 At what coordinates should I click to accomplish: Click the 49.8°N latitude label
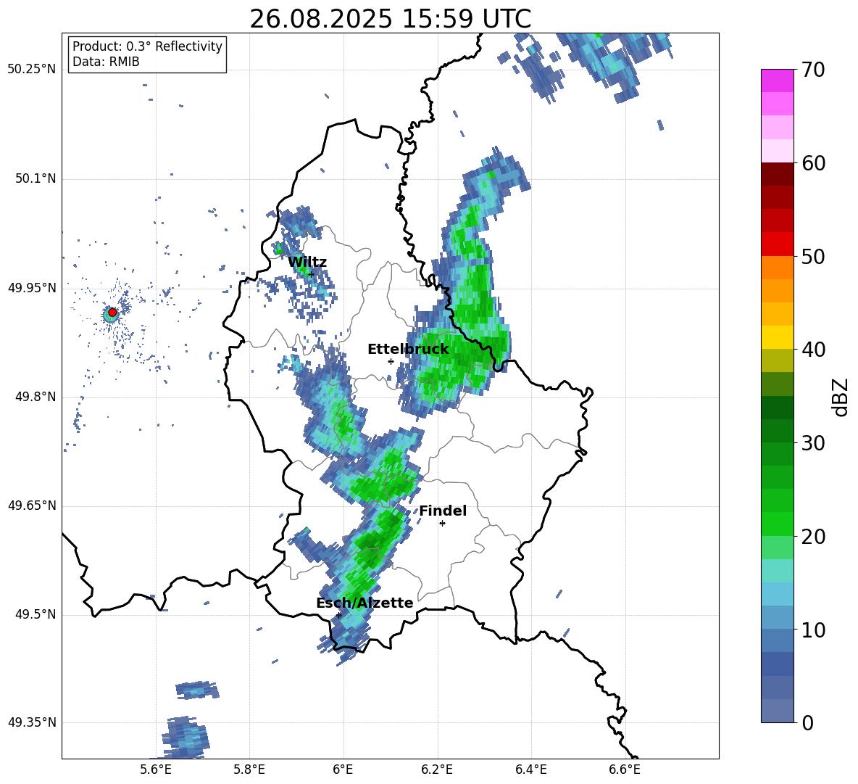tap(35, 397)
